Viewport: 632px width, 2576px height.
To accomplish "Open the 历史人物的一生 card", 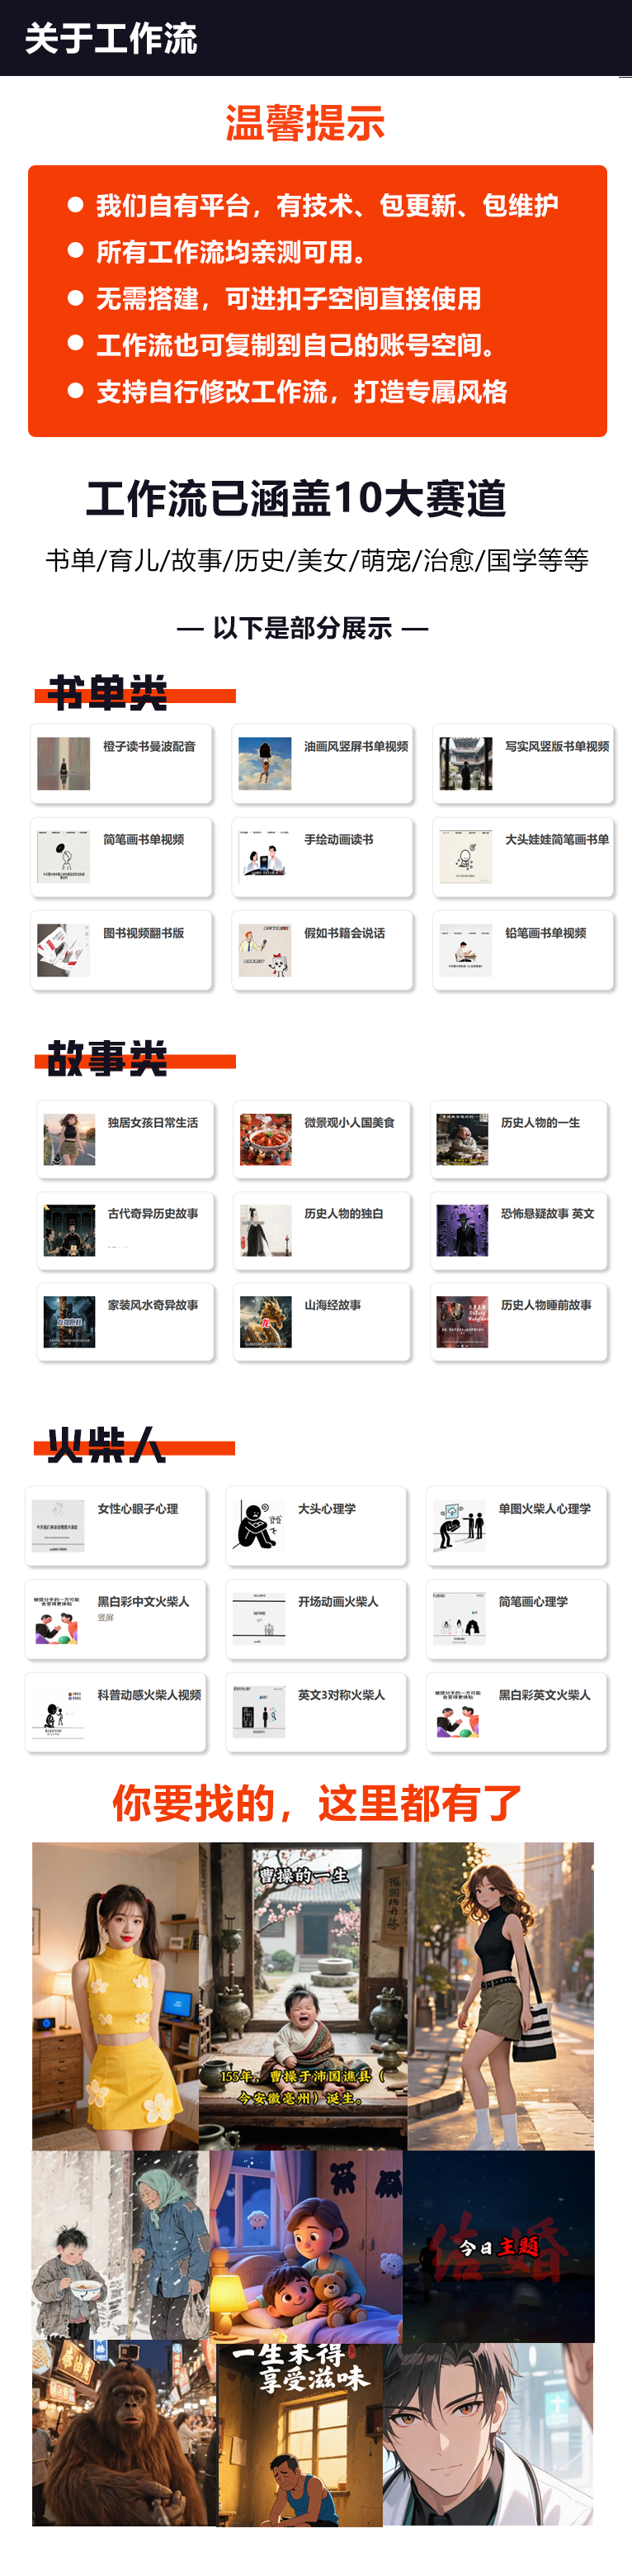I will [519, 1139].
